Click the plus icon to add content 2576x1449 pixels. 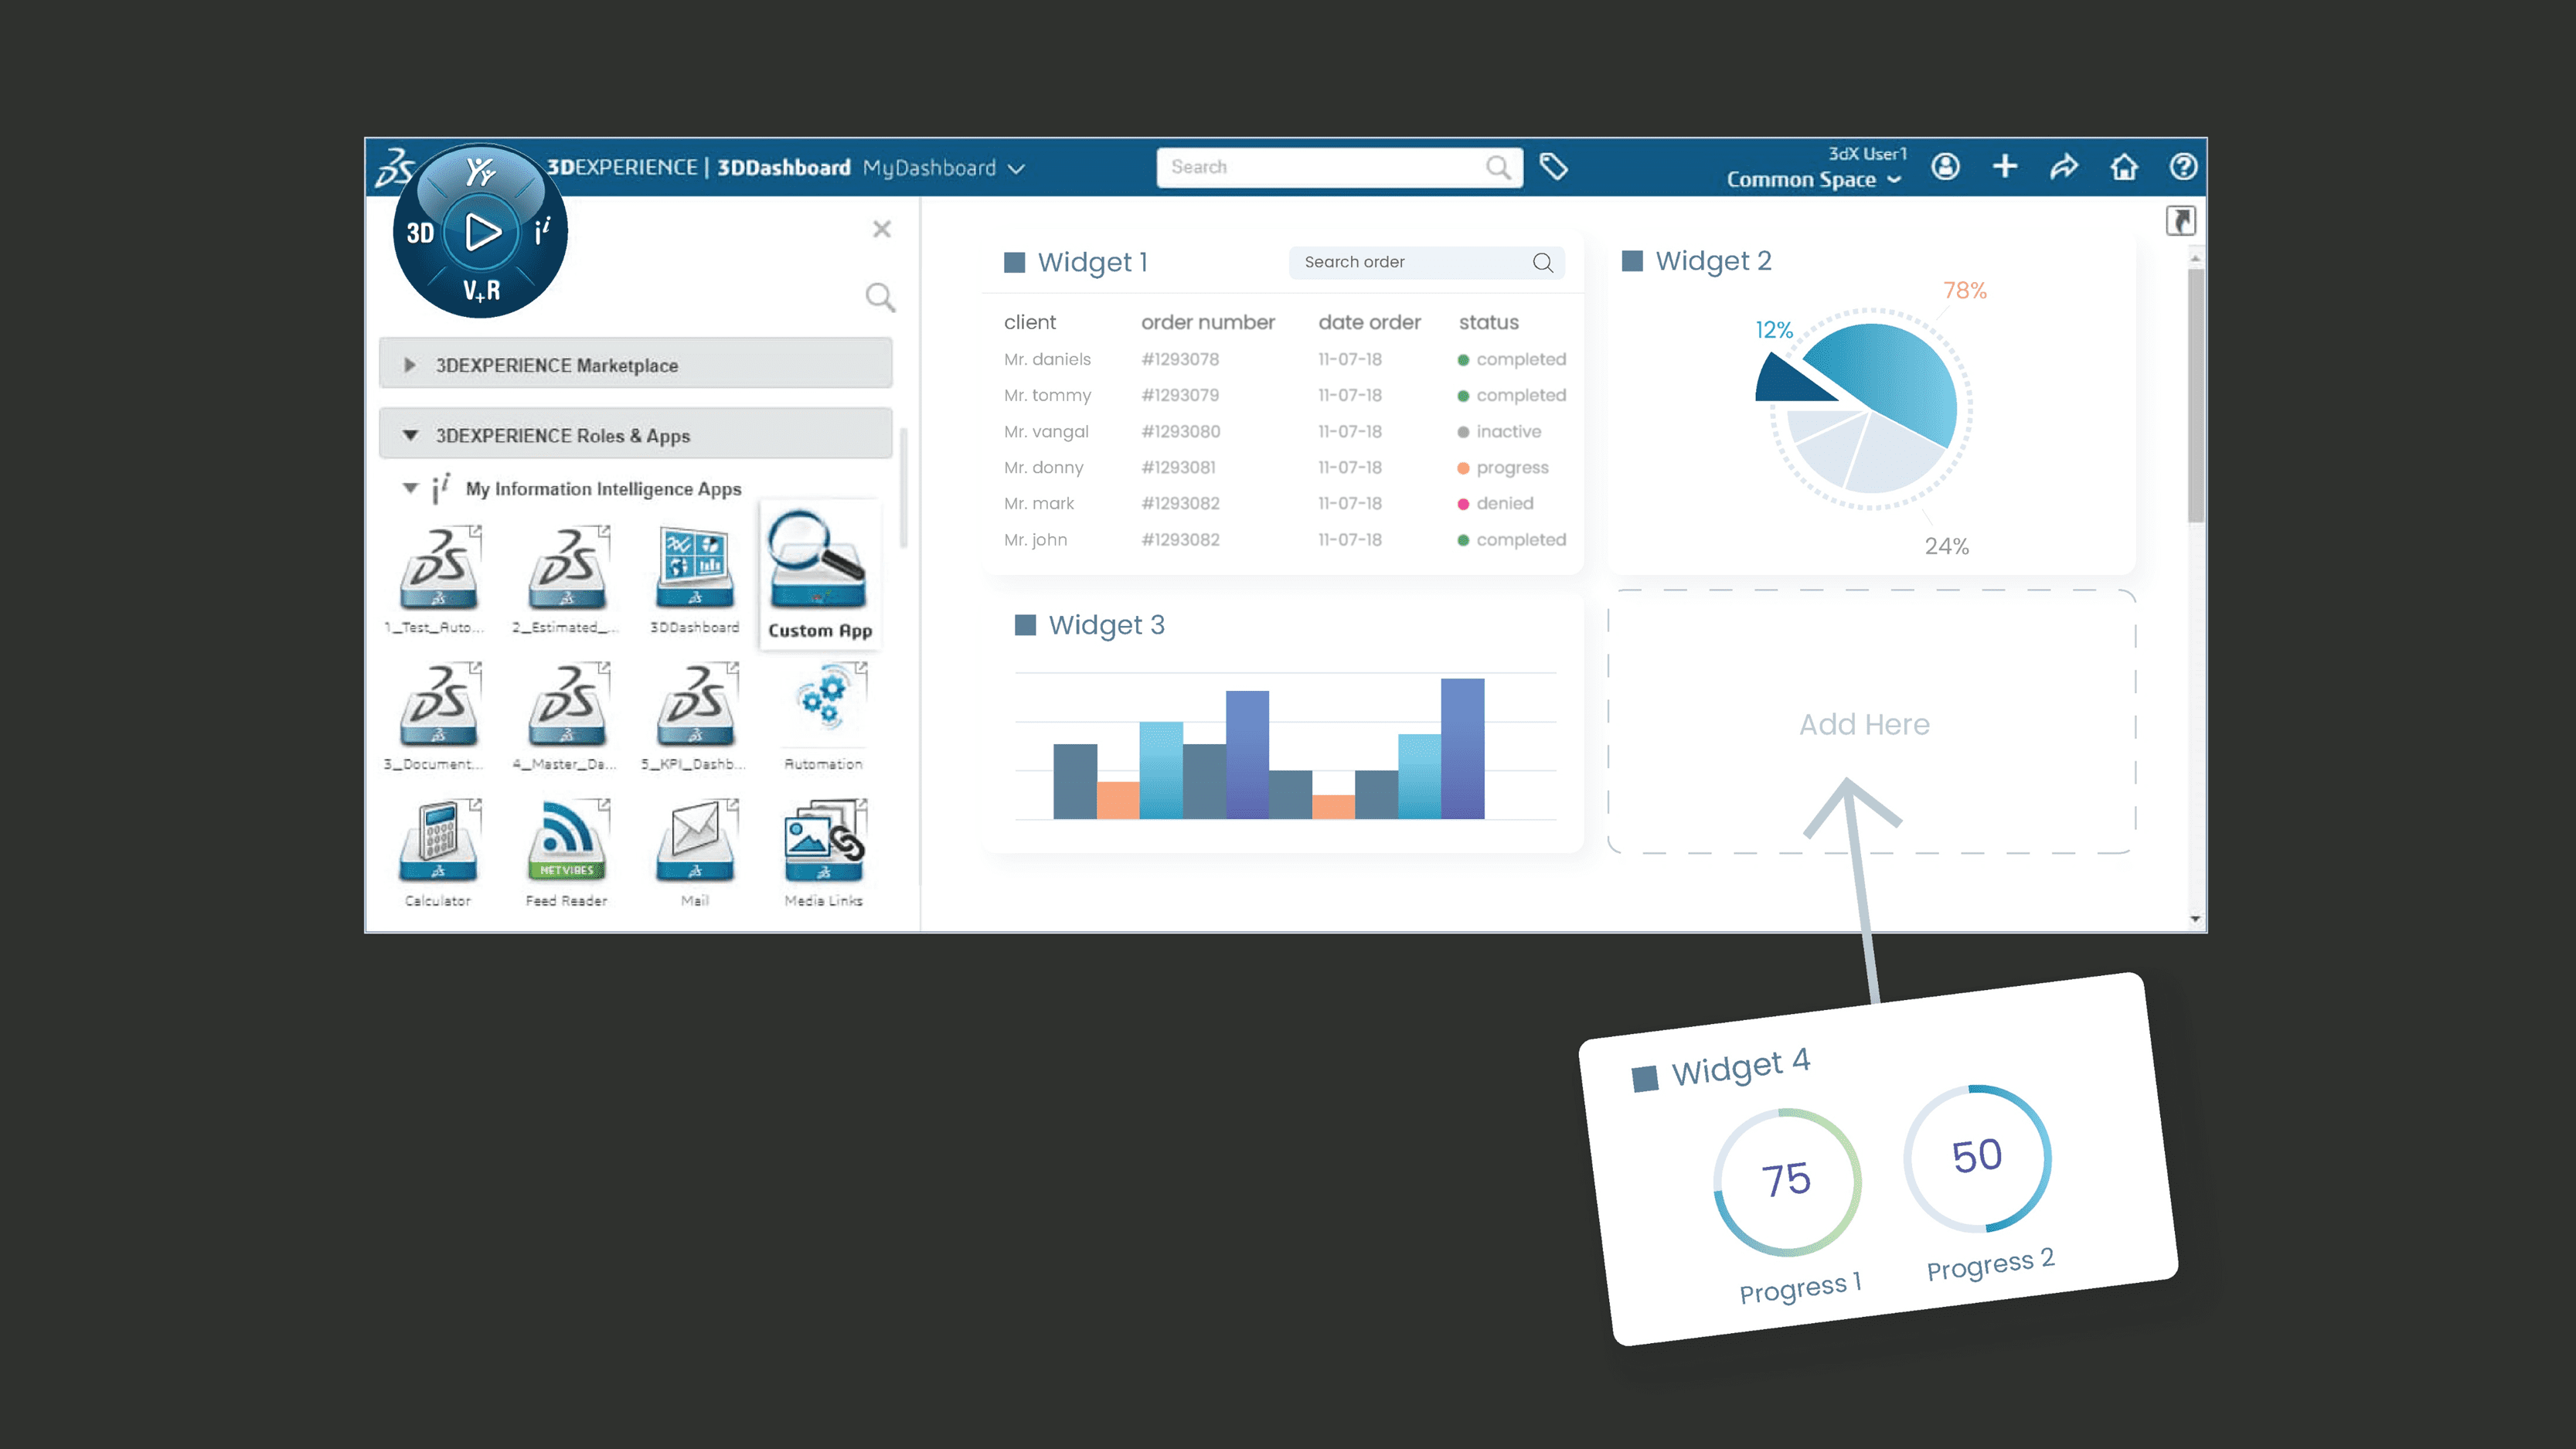2006,167
